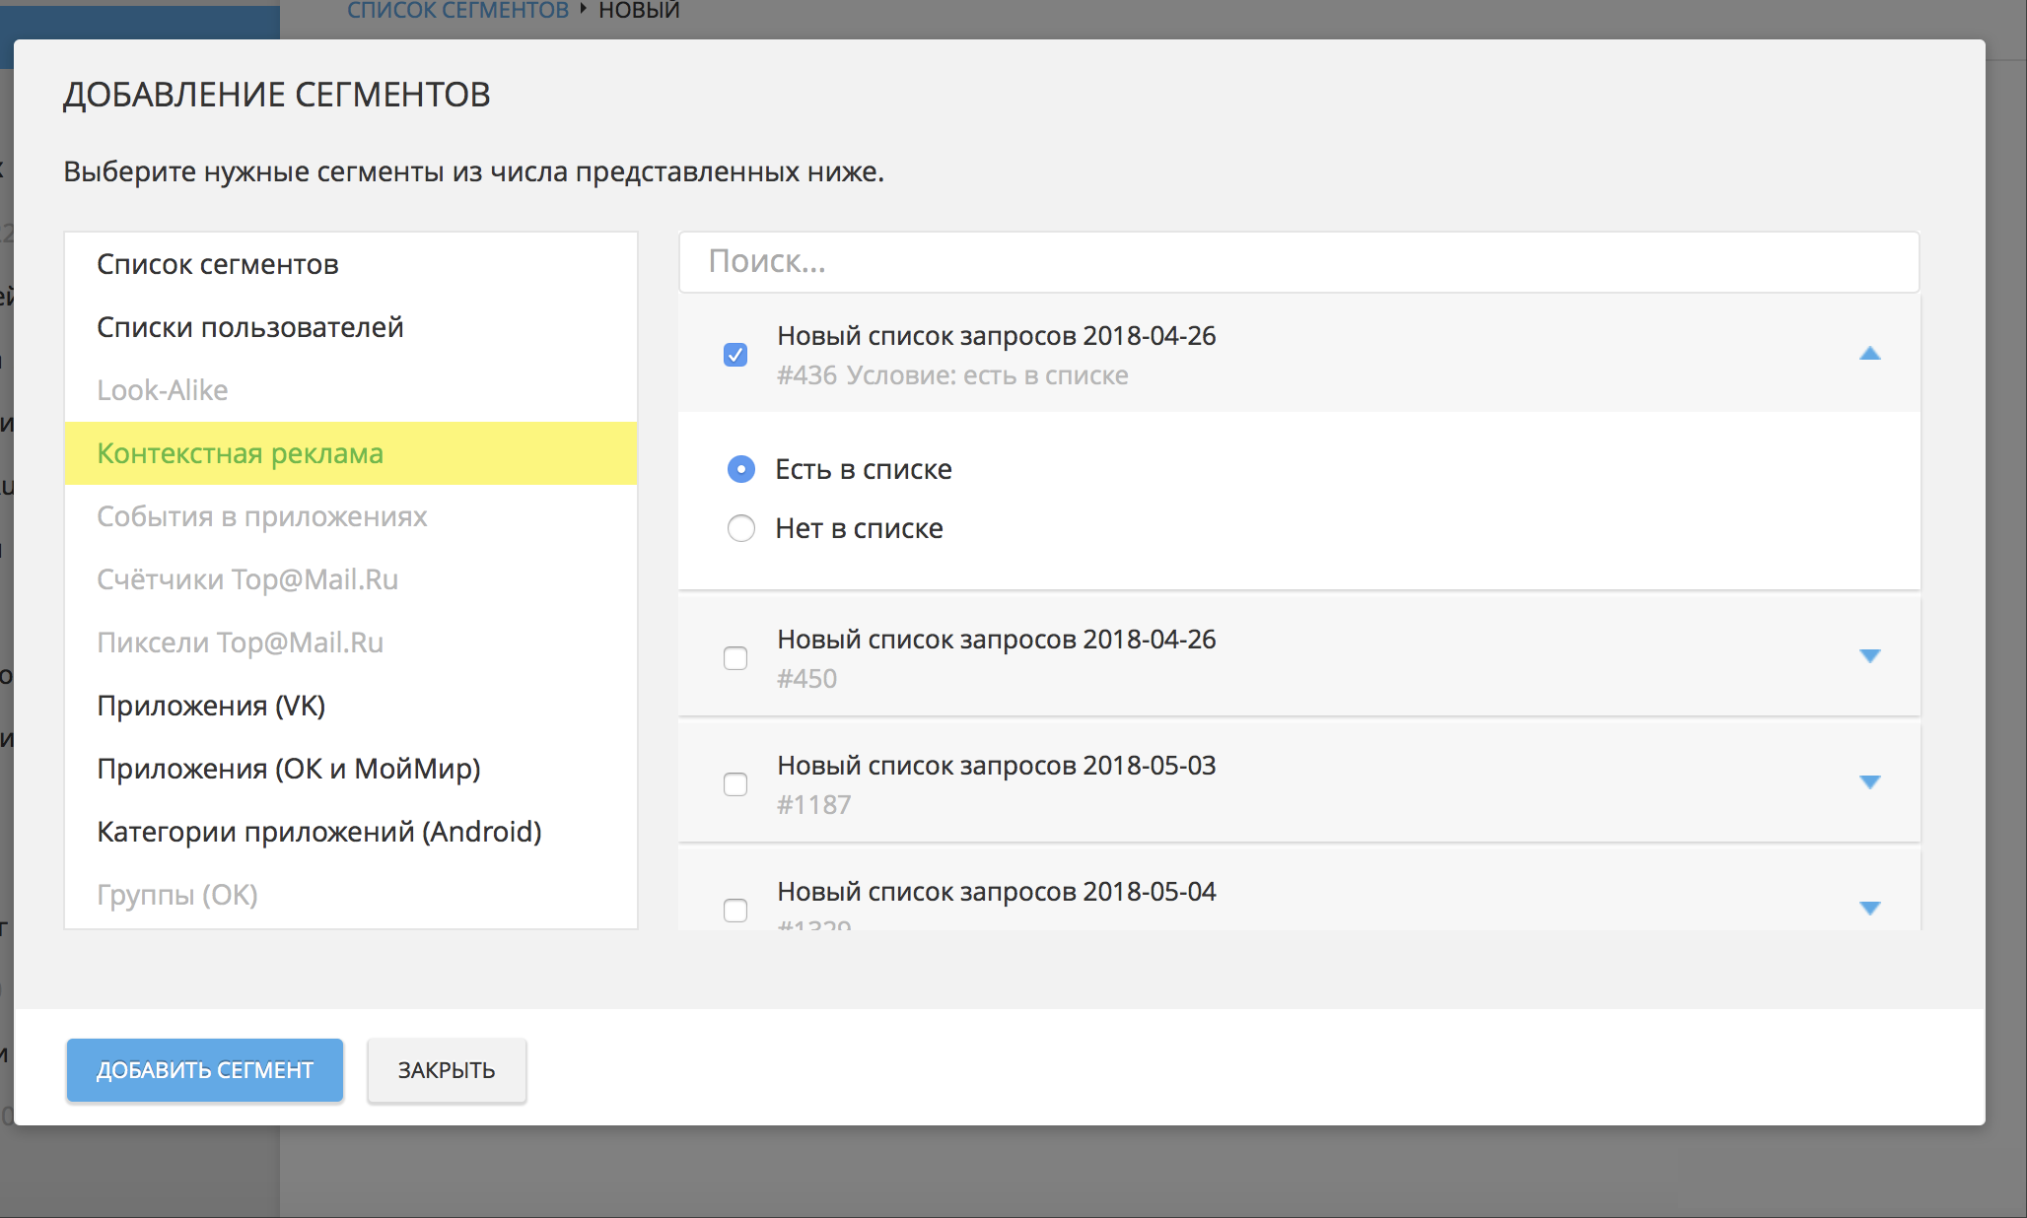Follow the 'Список сегментов' breadcrumb link
The height and width of the screenshot is (1218, 2027).
click(458, 11)
